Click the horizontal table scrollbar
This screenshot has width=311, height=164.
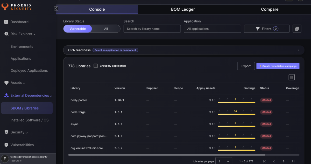pyautogui.click(x=167, y=155)
